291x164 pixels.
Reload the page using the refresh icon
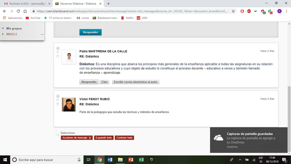19,11
